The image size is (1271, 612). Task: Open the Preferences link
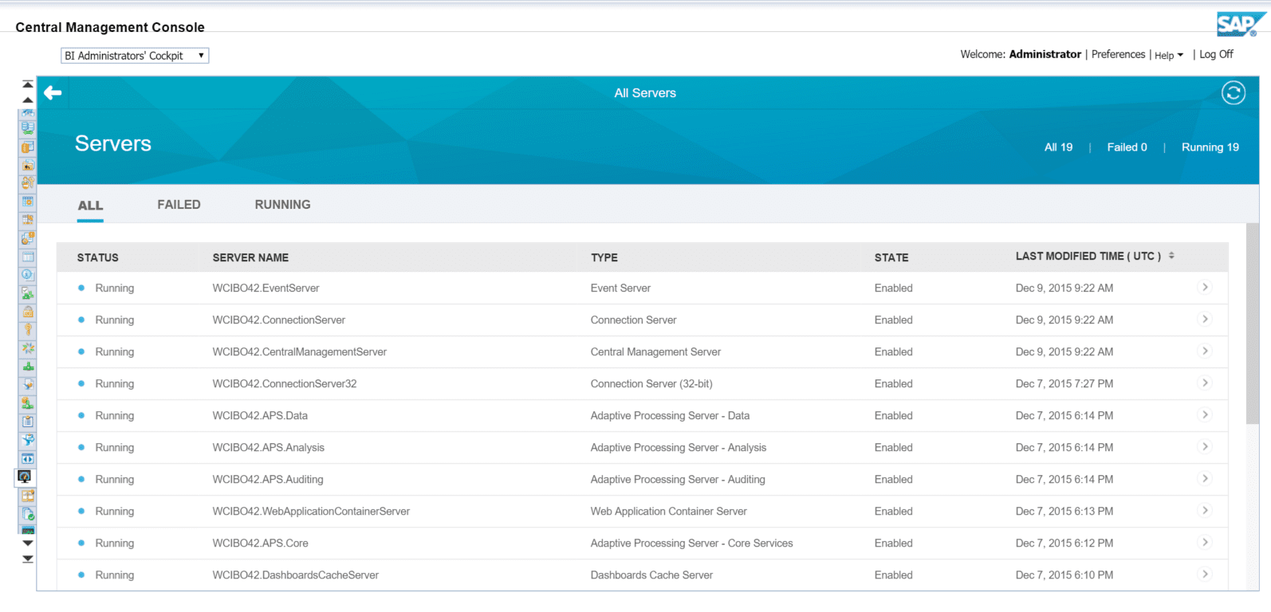click(x=1118, y=54)
